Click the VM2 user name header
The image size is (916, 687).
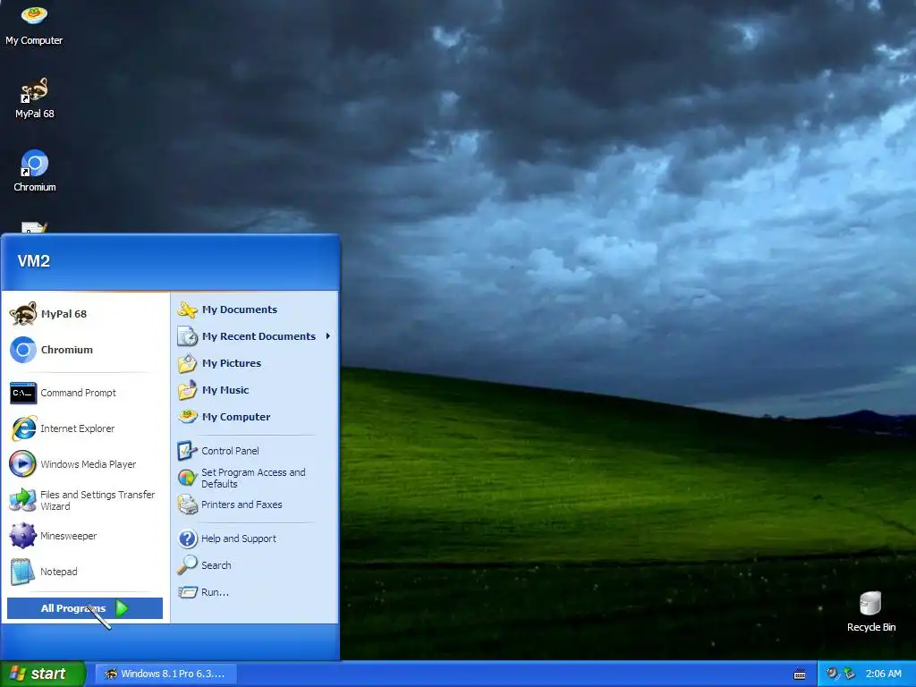tap(34, 261)
